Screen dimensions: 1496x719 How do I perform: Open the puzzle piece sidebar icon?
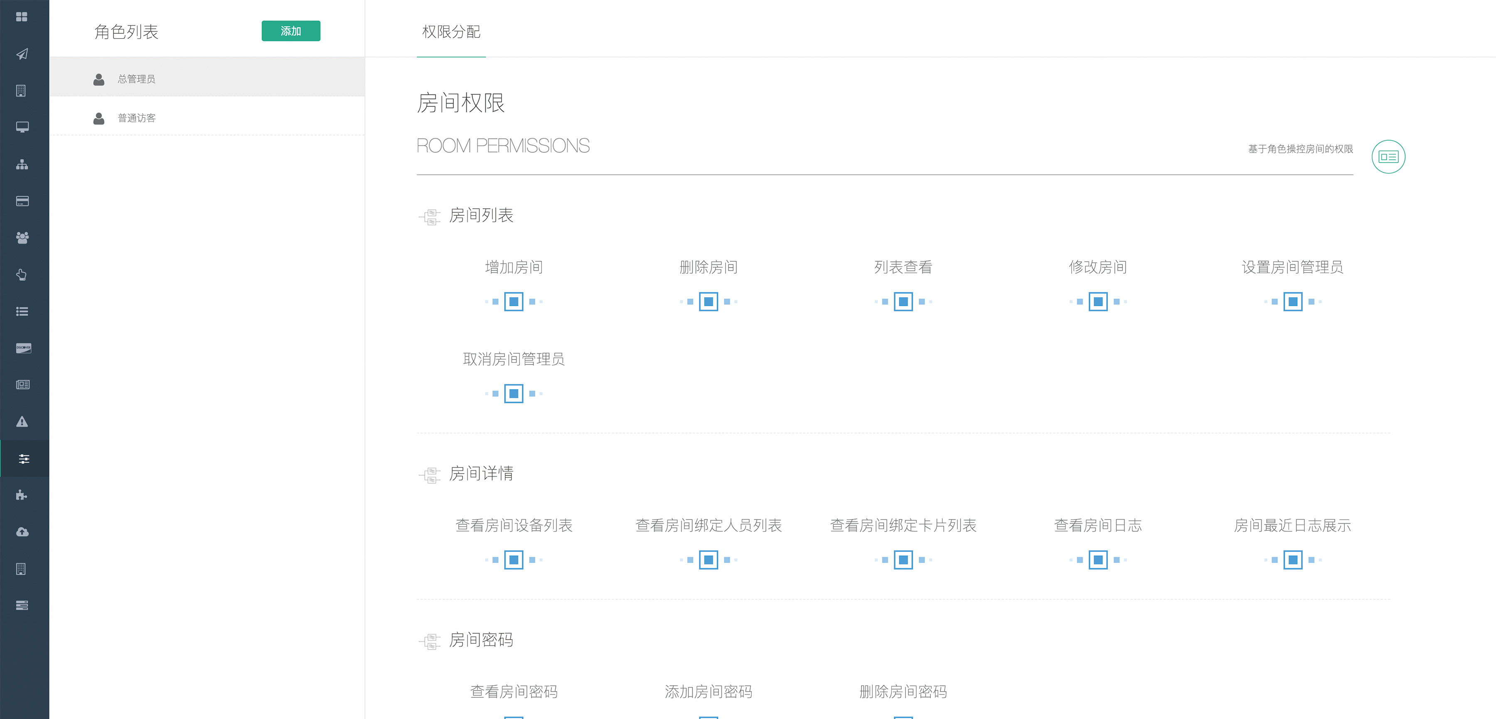pyautogui.click(x=22, y=495)
